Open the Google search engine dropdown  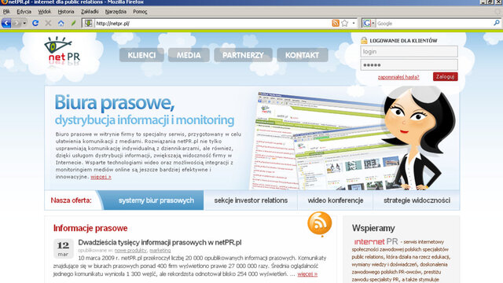coord(369,23)
